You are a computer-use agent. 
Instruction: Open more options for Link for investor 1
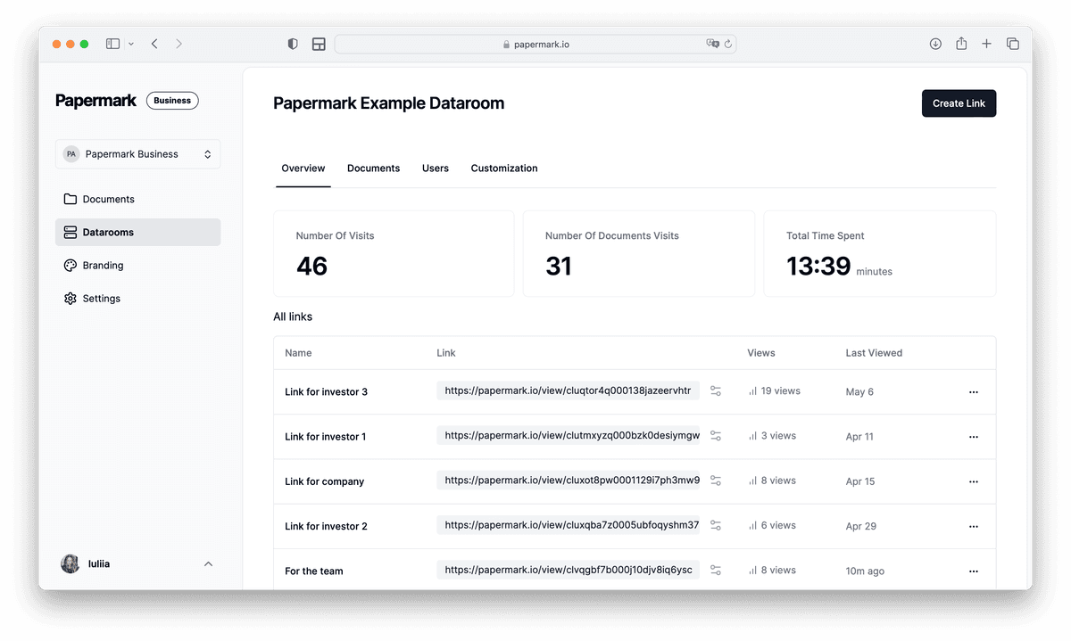pos(973,437)
